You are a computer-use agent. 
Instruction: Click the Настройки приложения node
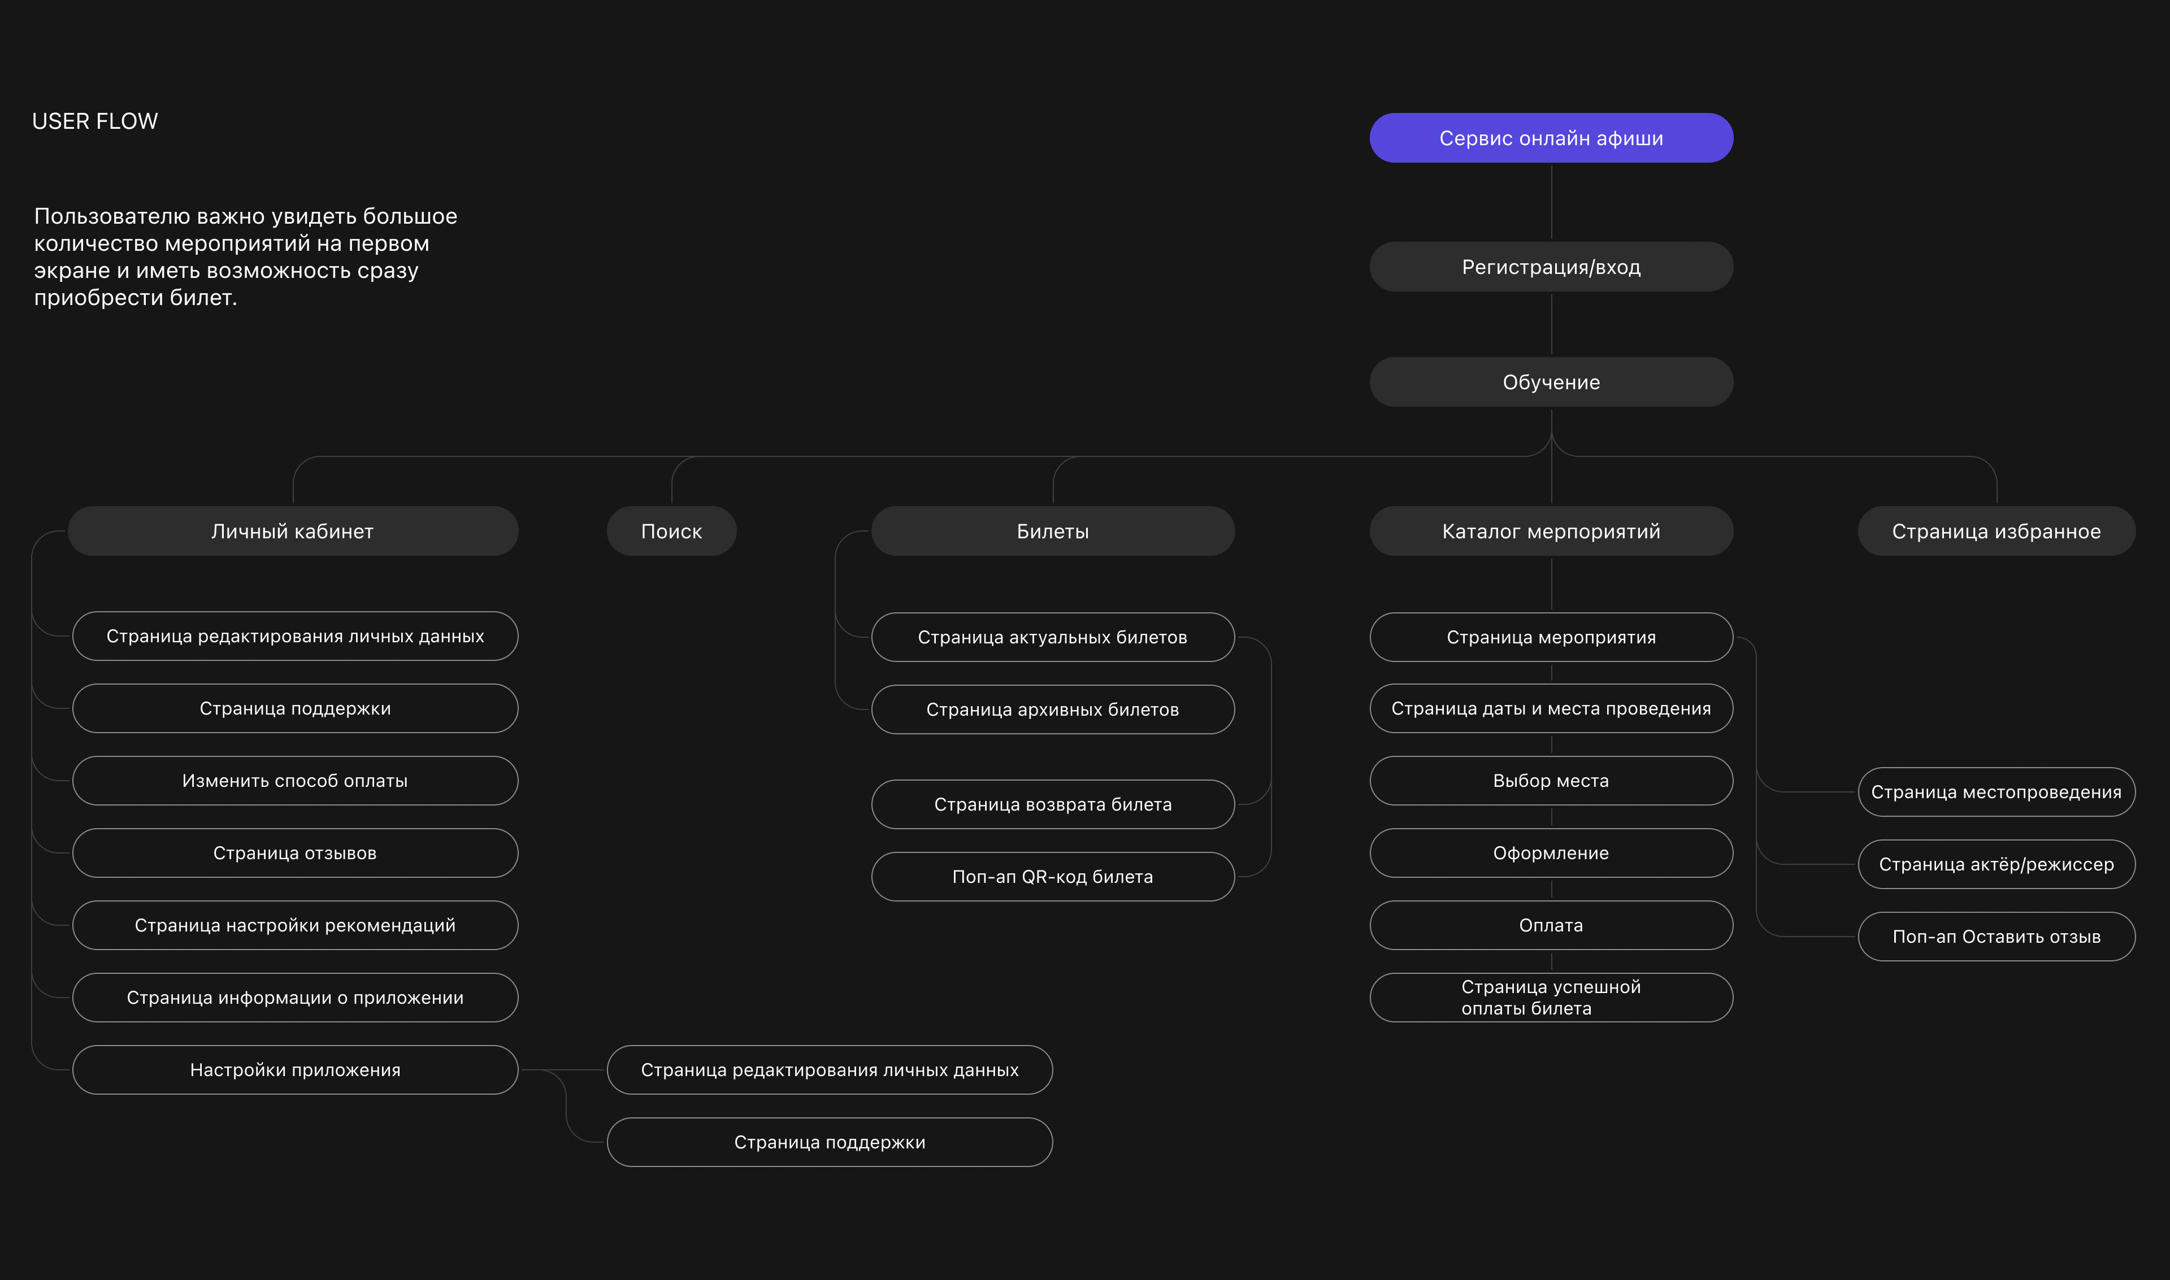point(294,1069)
